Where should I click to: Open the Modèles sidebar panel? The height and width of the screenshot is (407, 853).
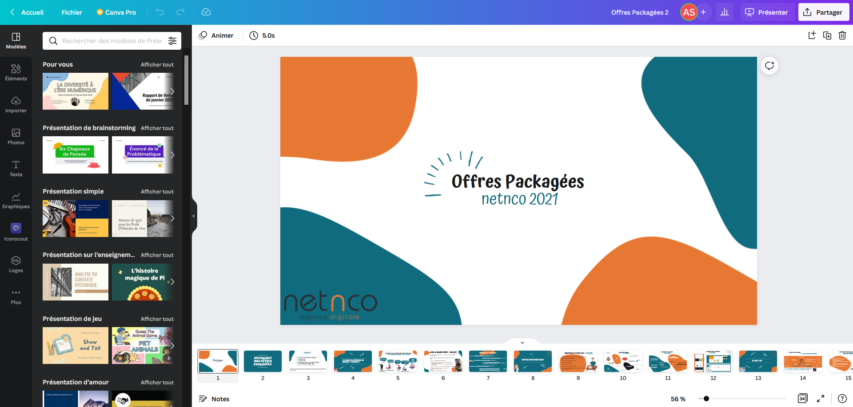(x=16, y=40)
